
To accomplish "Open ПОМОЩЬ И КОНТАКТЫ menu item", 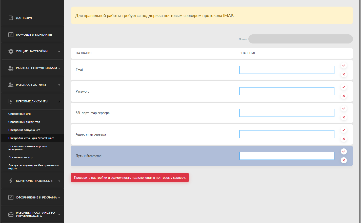I will (x=32, y=35).
